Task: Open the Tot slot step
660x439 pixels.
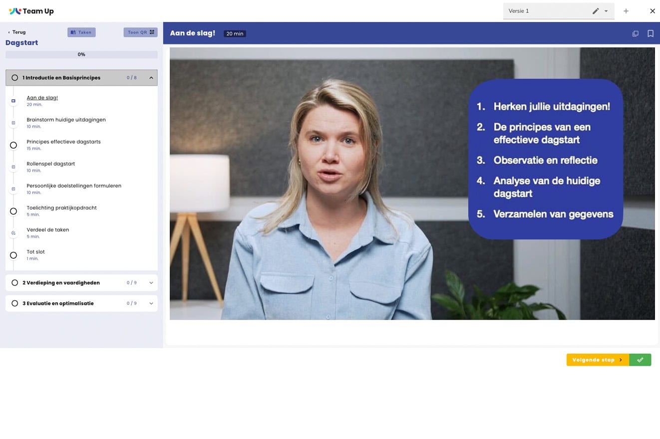Action: pos(36,252)
